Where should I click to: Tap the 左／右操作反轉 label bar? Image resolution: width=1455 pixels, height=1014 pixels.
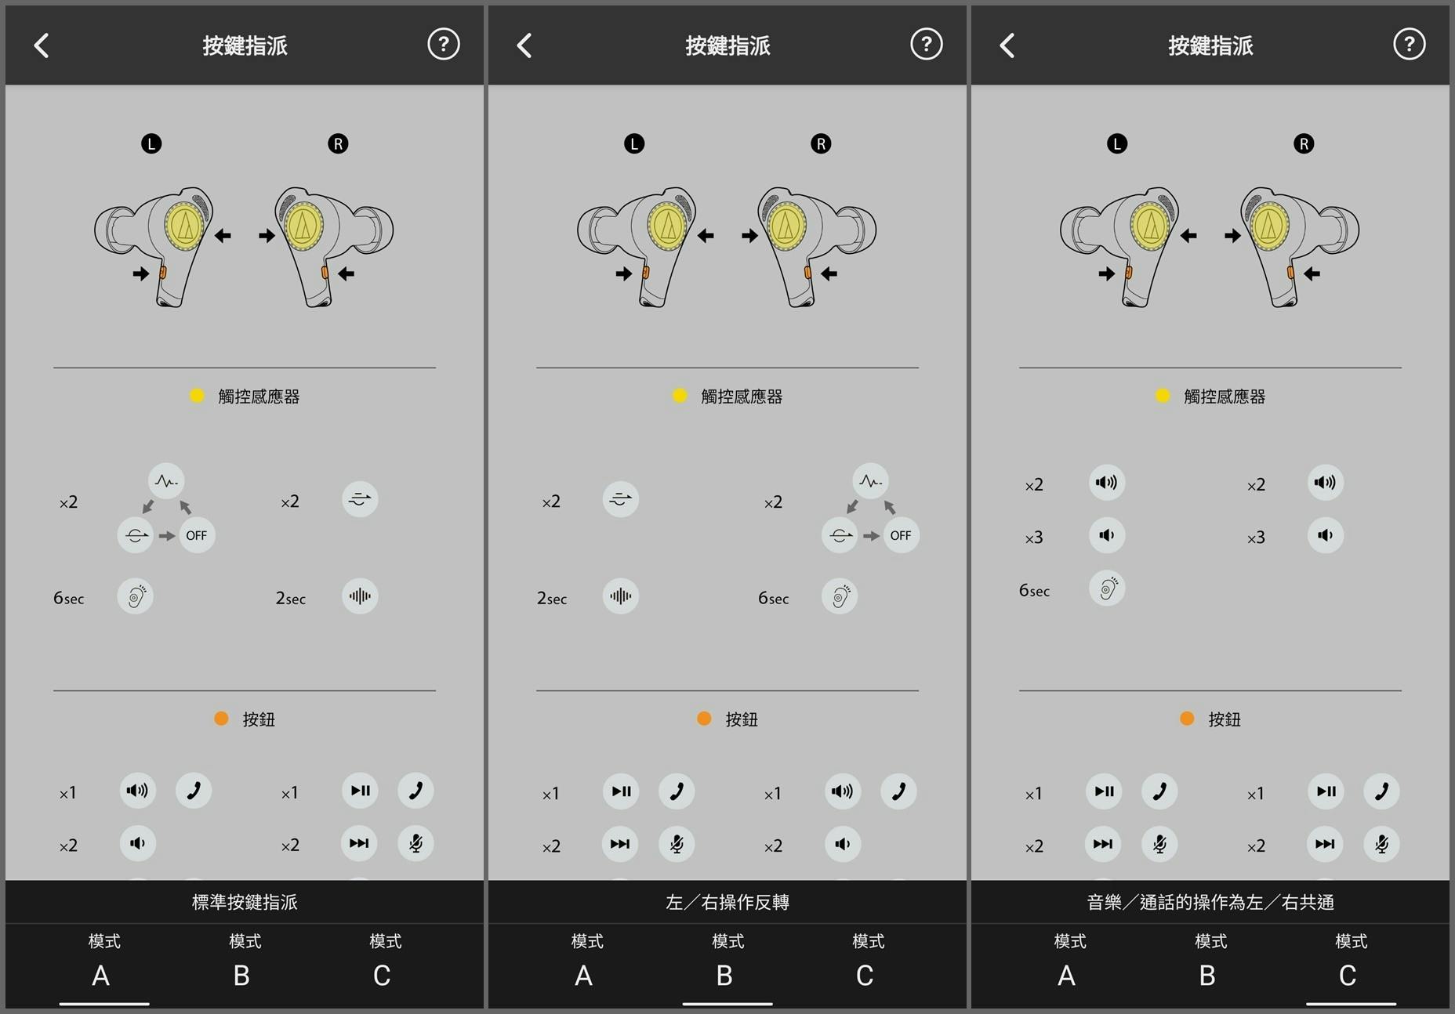tap(727, 902)
